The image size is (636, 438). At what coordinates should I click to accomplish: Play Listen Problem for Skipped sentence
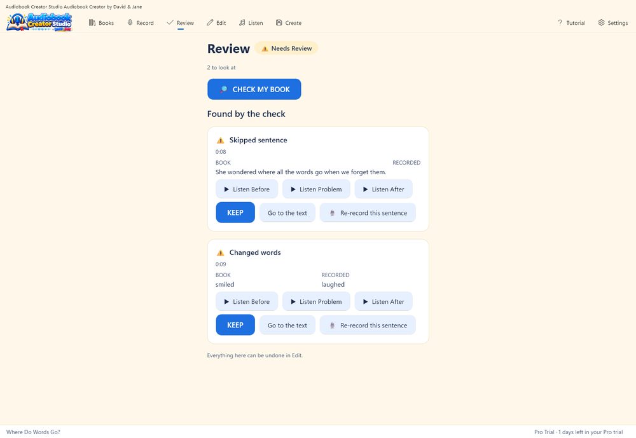(x=316, y=189)
